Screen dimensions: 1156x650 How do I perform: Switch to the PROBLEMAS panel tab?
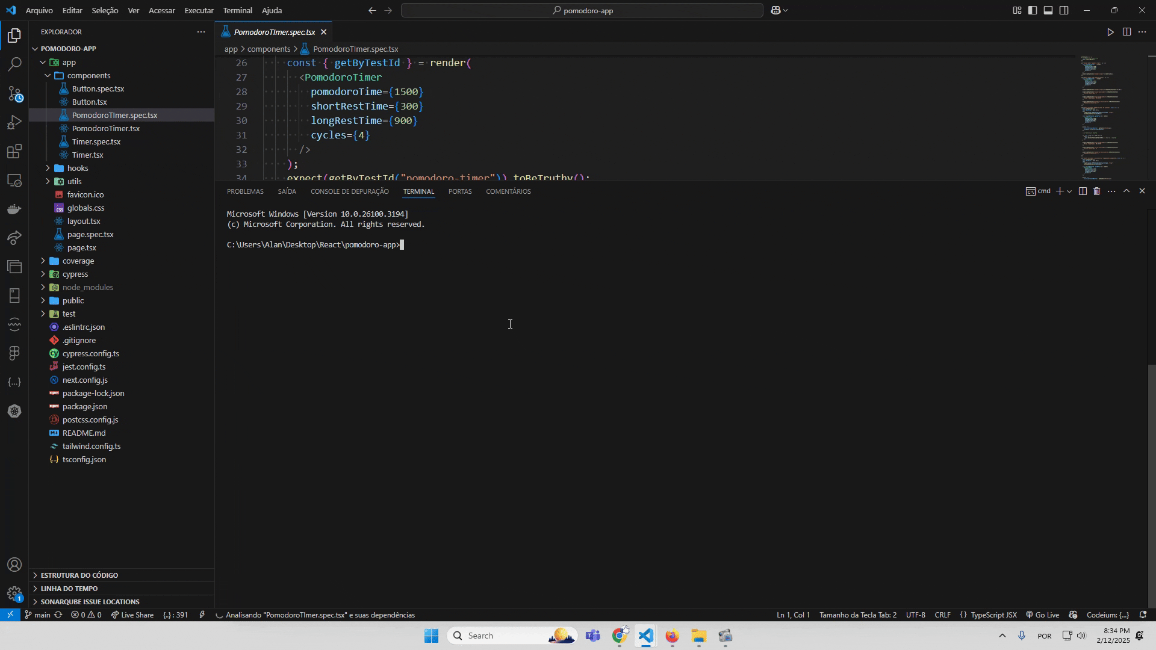245,191
